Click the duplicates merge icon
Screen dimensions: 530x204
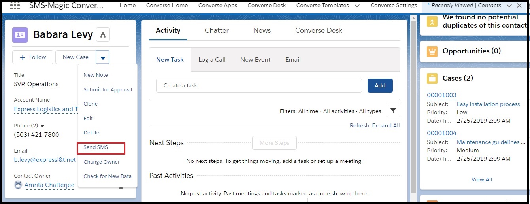(x=432, y=22)
